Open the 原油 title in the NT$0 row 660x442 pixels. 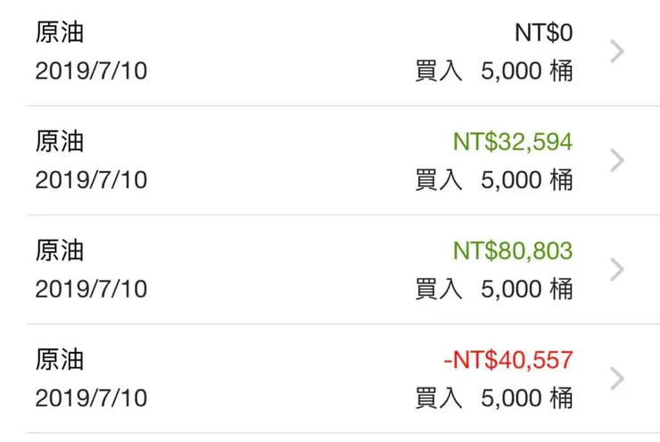click(x=60, y=33)
